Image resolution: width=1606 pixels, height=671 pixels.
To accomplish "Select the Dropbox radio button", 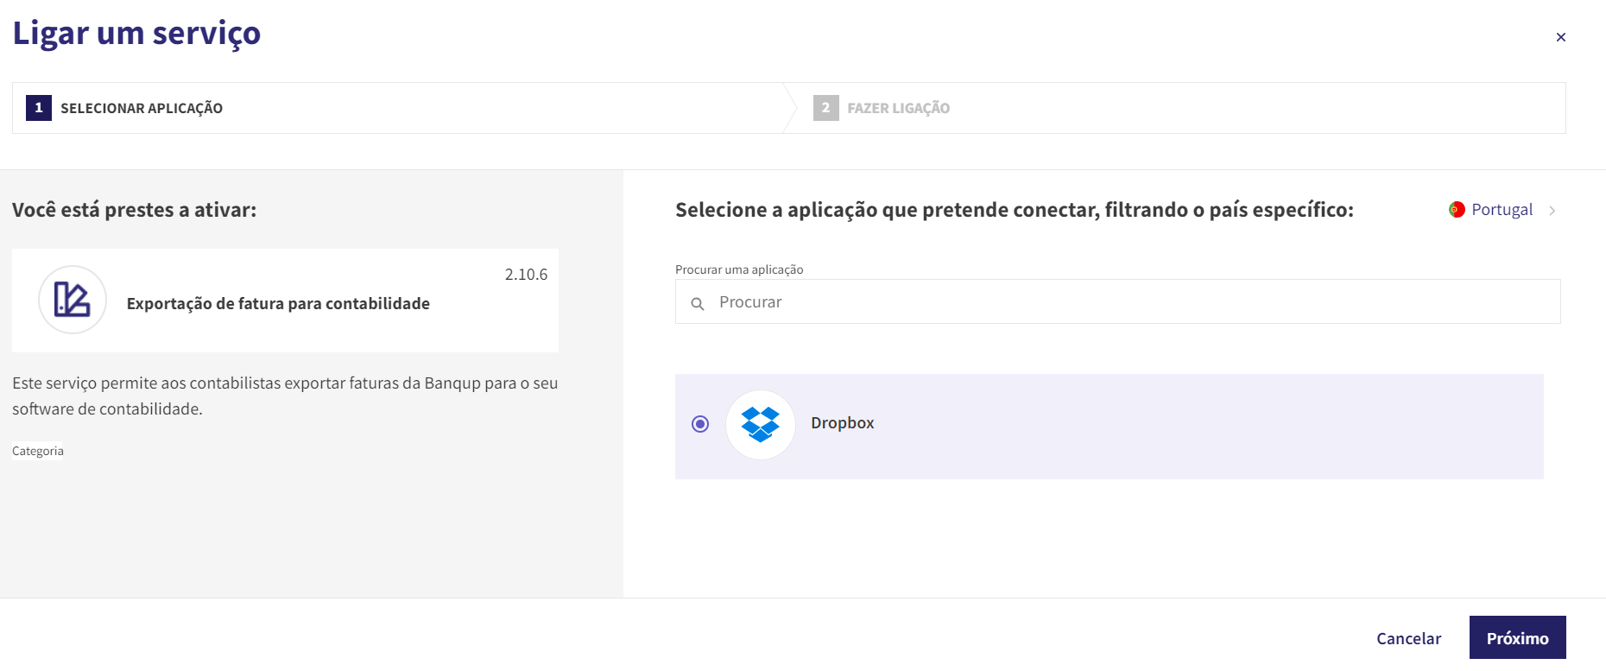I will coord(700,424).
